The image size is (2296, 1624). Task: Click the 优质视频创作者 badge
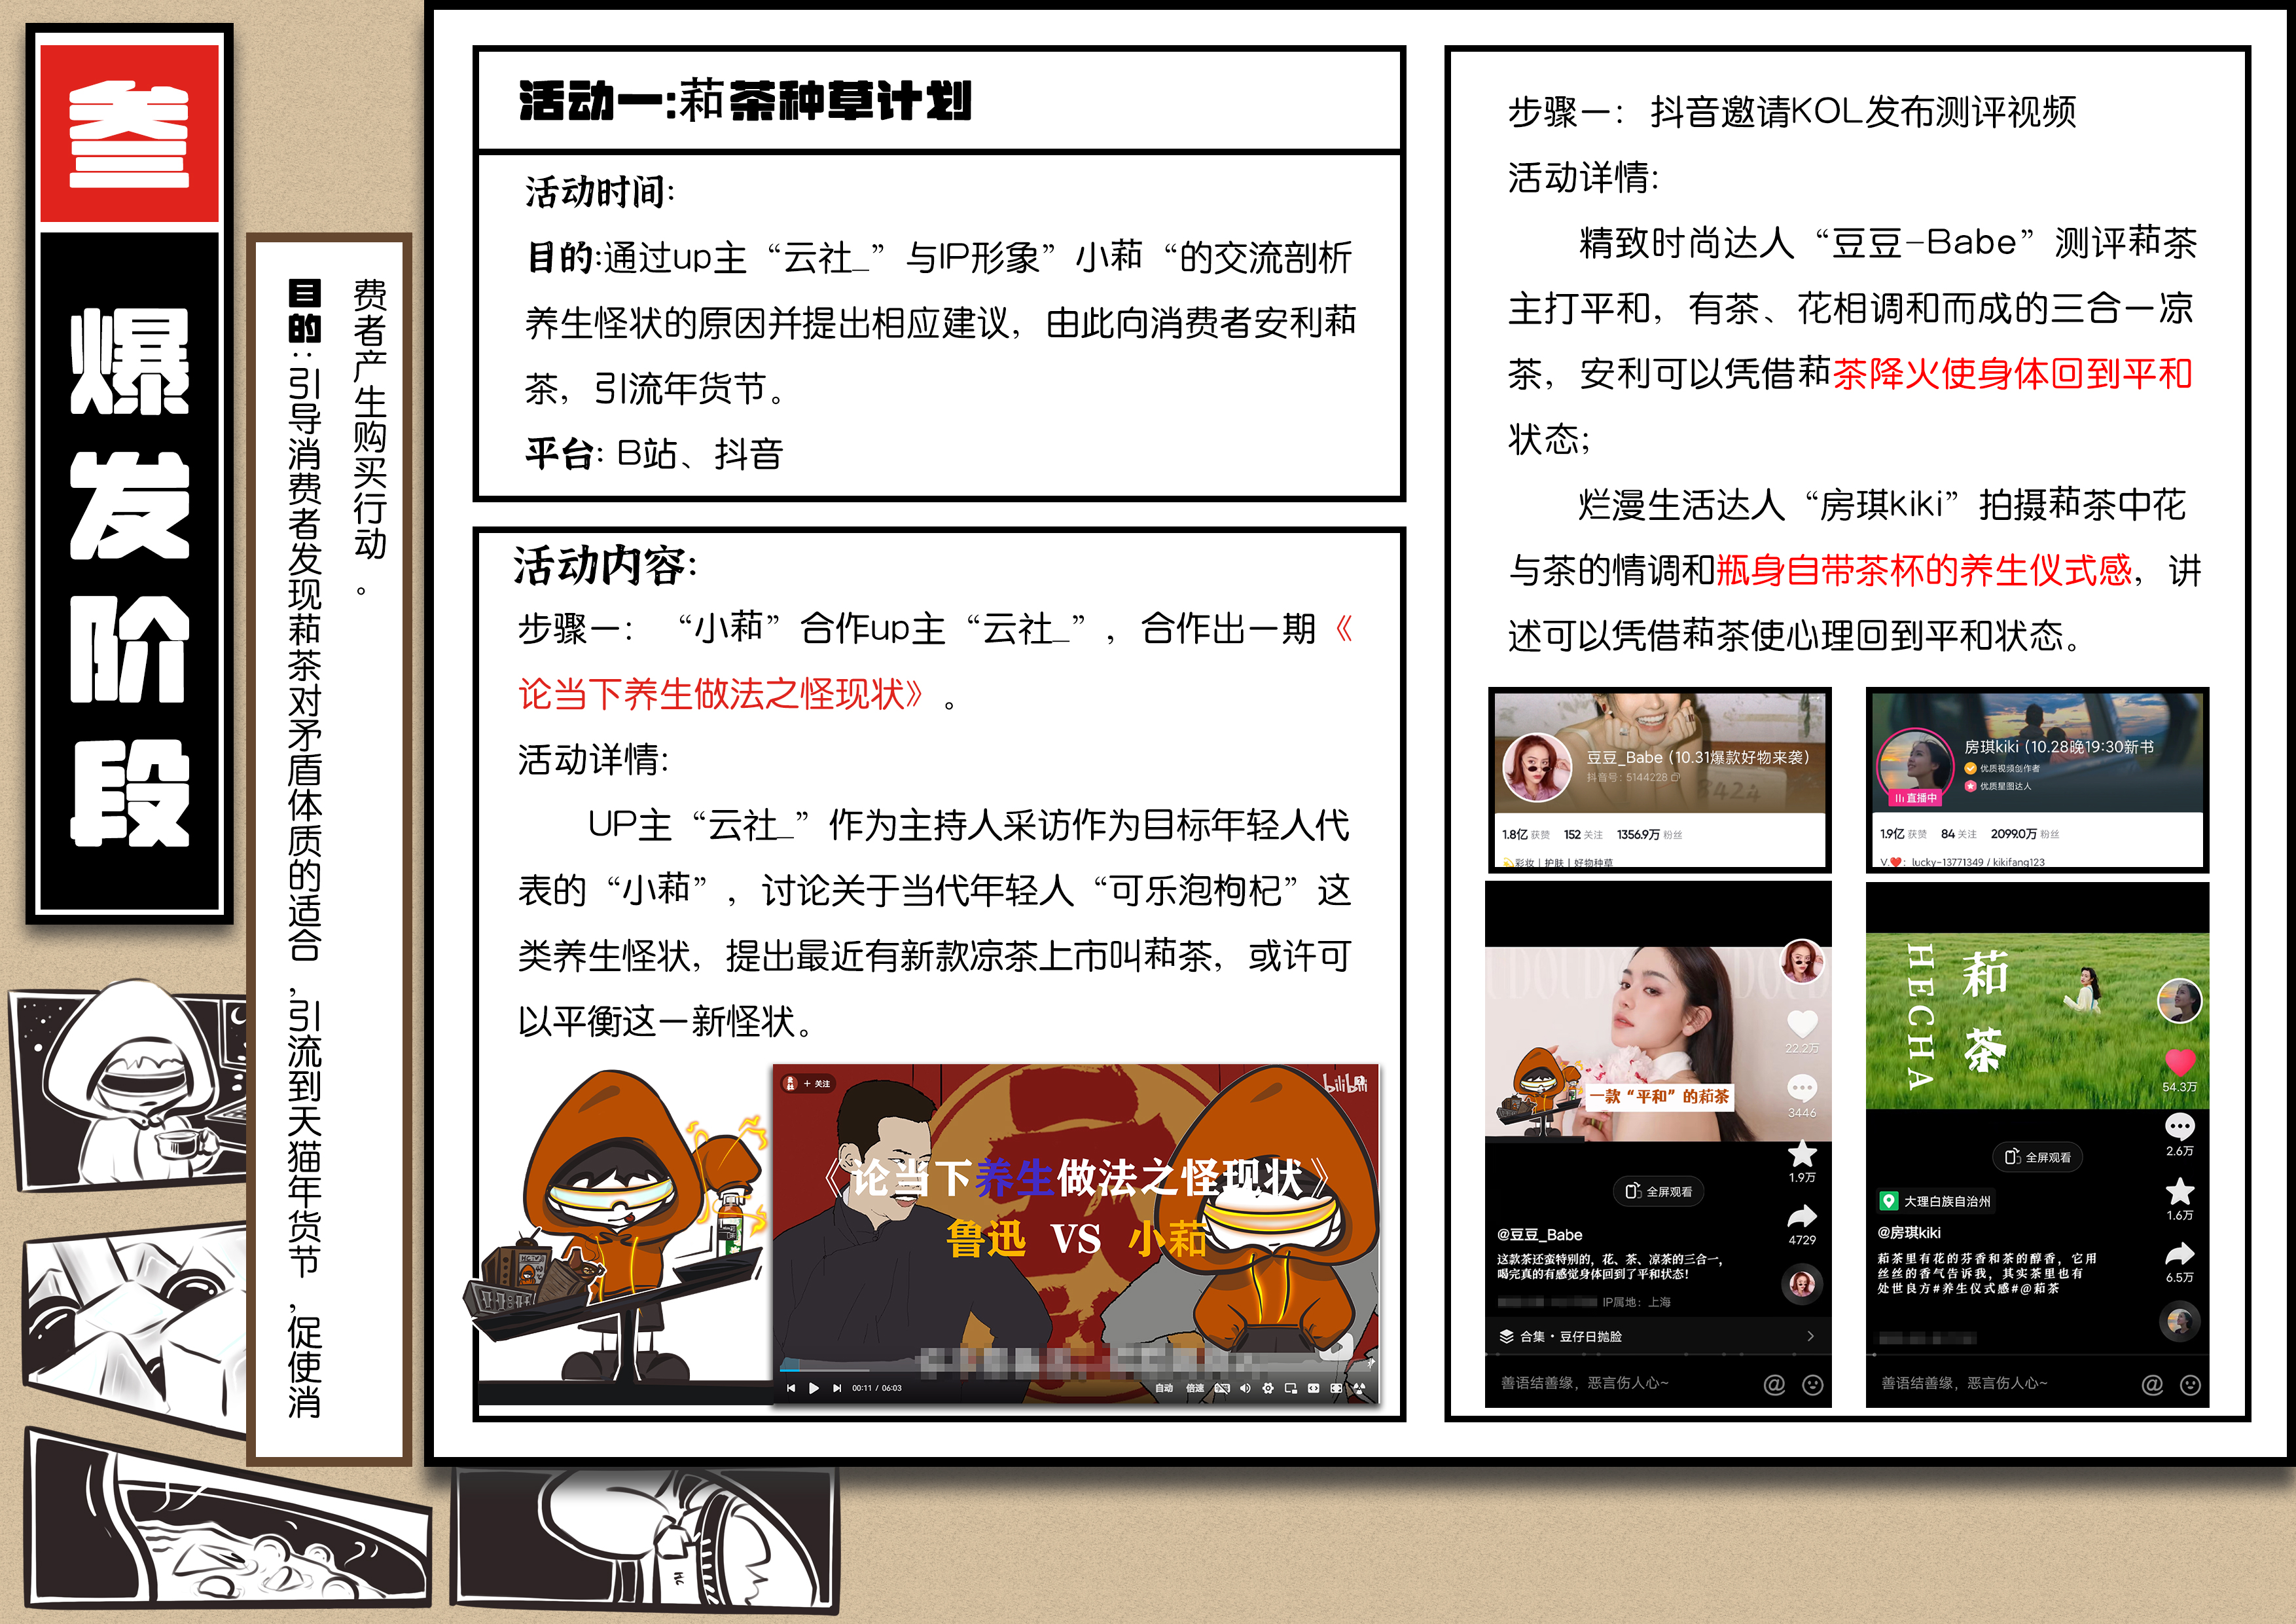(x=2002, y=769)
